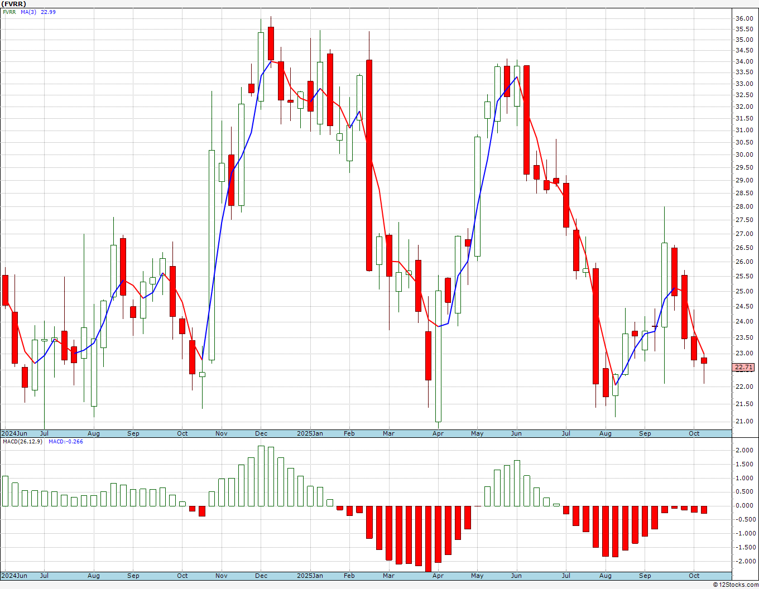The image size is (759, 589).
Task: Click the 2025Jan marker on price axis
Action: (x=310, y=433)
